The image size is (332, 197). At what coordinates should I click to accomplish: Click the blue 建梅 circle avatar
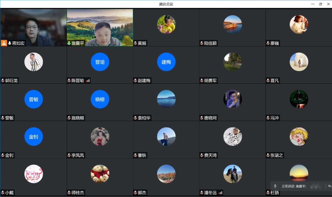(x=166, y=62)
